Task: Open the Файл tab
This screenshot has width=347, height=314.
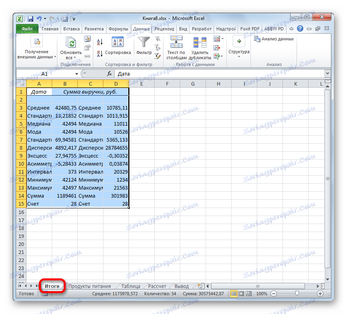Action: [27, 29]
